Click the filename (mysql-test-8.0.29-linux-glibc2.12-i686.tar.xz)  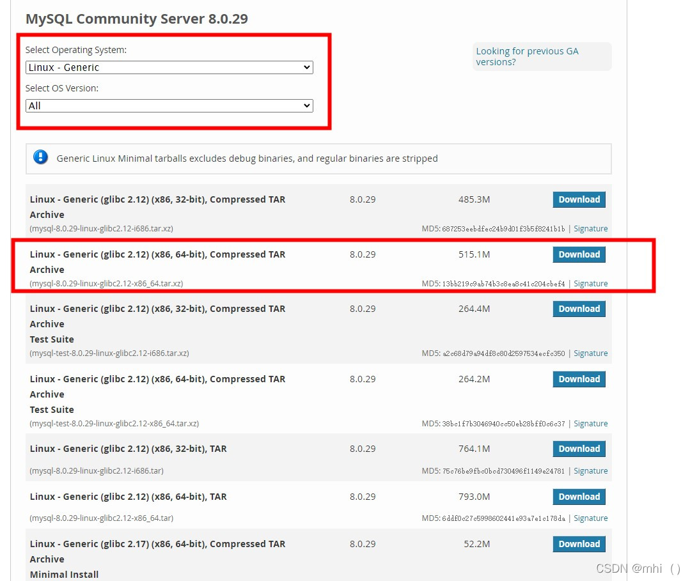(109, 353)
